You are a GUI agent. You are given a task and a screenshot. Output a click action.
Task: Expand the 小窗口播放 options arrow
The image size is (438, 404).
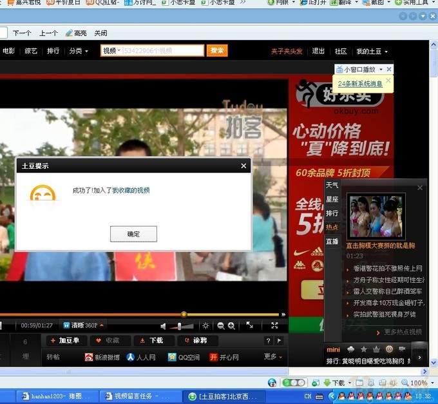(381, 70)
